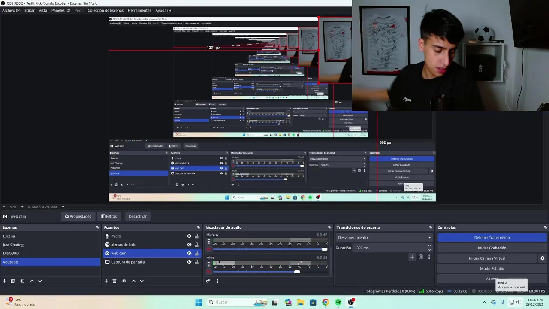The width and height of the screenshot is (549, 309).
Task: Toggle lock on alertas de kick source
Action: click(196, 245)
